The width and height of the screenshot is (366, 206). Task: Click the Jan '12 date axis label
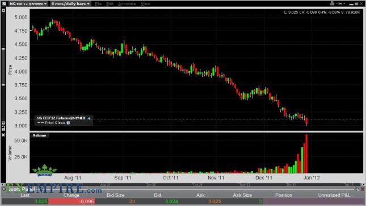[312, 178]
